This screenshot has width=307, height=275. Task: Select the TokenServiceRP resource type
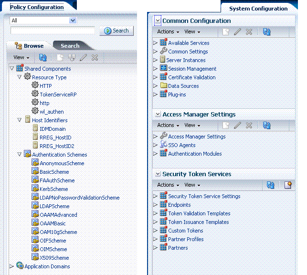[58, 95]
